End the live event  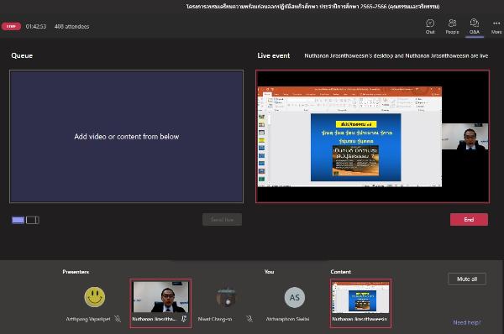tap(469, 219)
